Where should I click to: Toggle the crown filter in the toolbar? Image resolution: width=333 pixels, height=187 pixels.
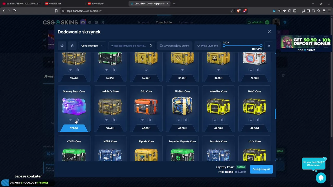tap(62, 46)
